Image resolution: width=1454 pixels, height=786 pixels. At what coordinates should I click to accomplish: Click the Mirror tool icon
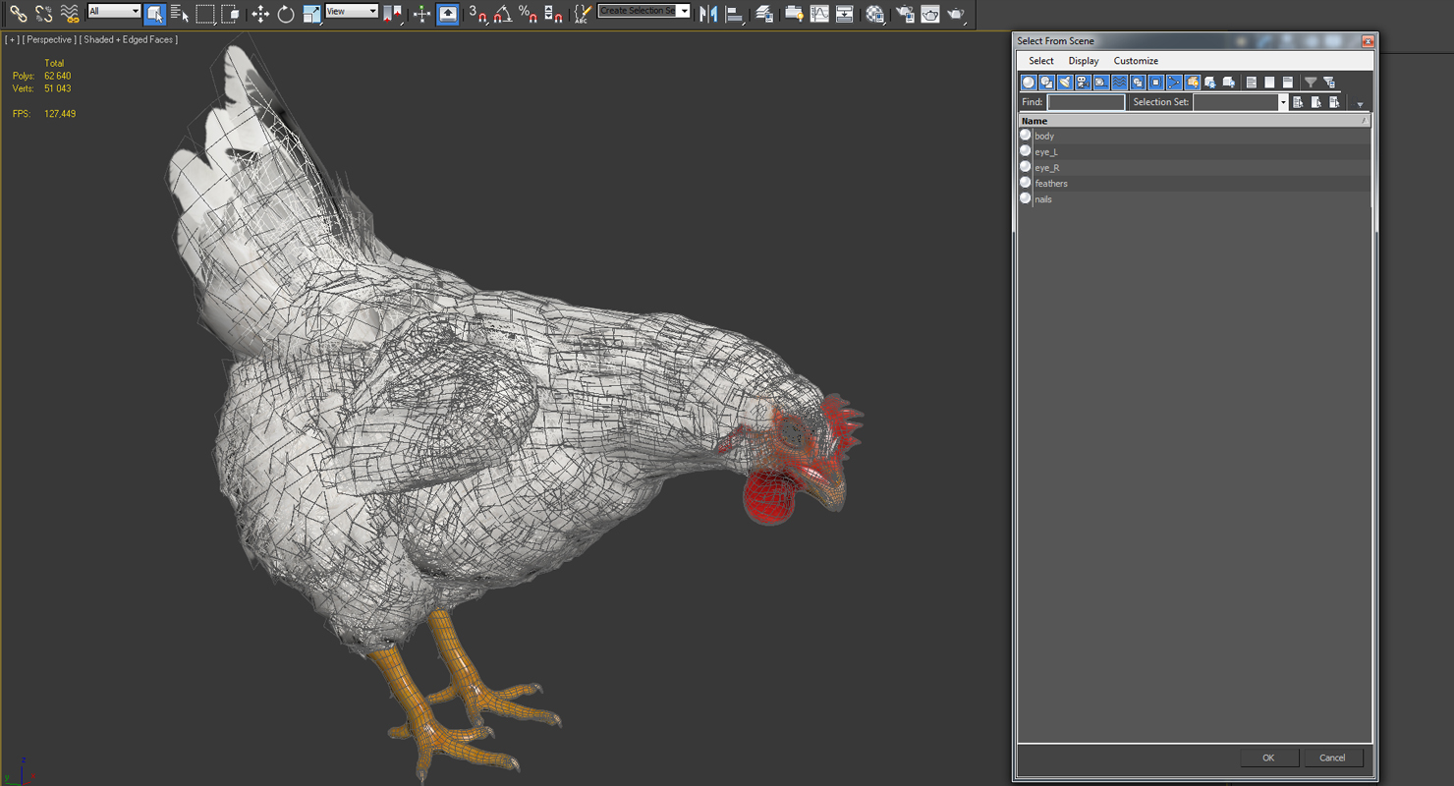tap(708, 14)
